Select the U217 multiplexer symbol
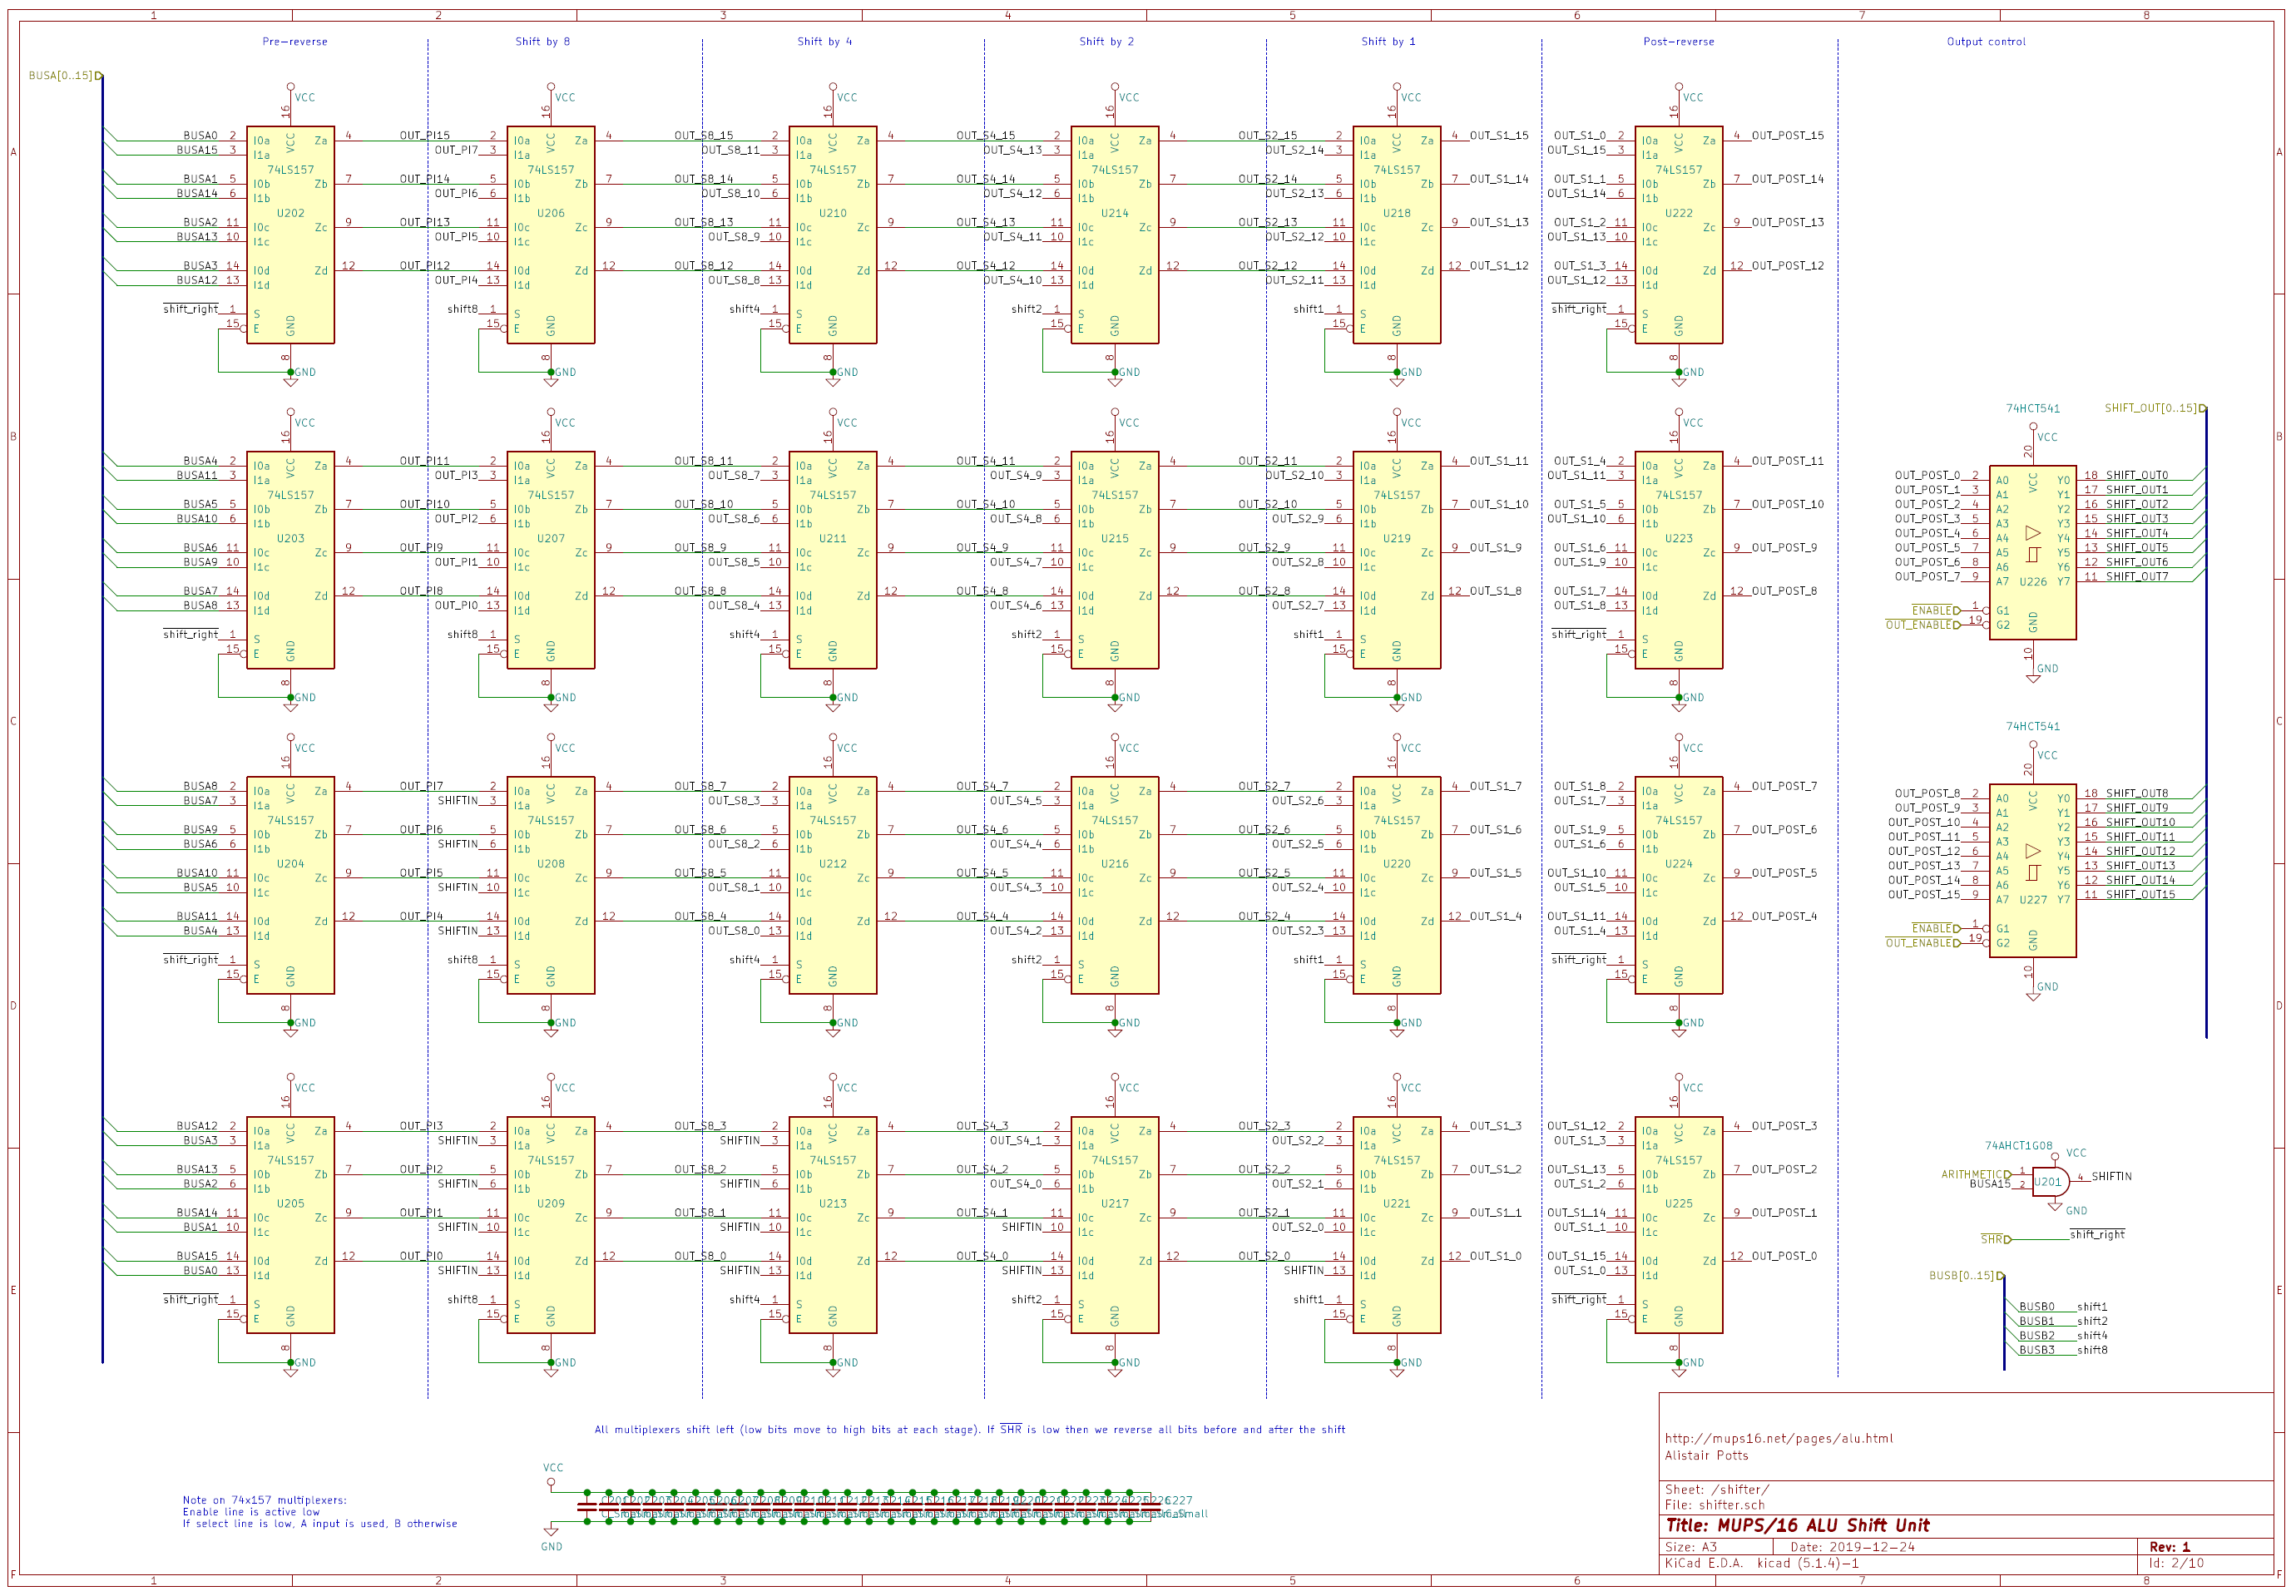 pos(1115,1225)
